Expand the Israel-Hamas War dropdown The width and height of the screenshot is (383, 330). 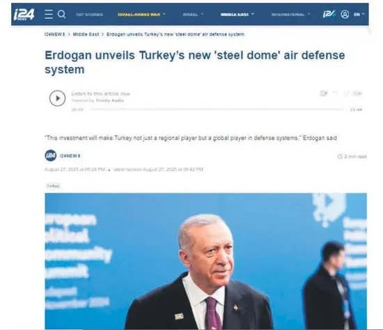141,15
